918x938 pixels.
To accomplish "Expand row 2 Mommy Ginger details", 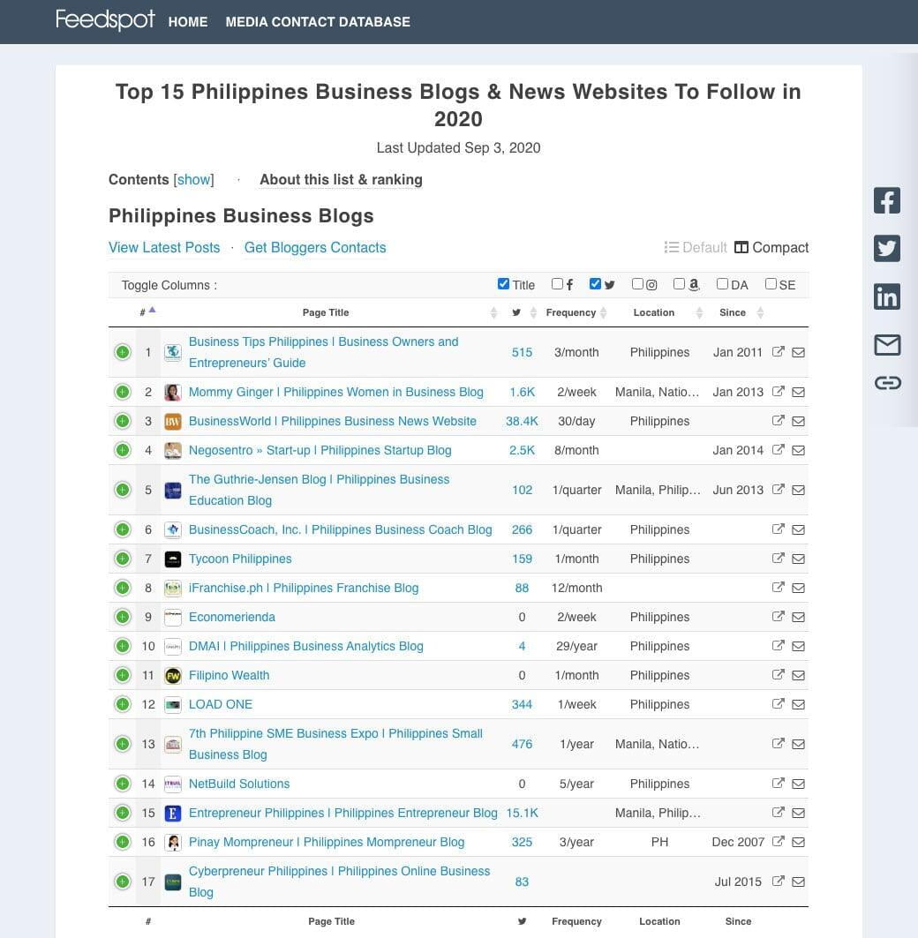I will (123, 392).
